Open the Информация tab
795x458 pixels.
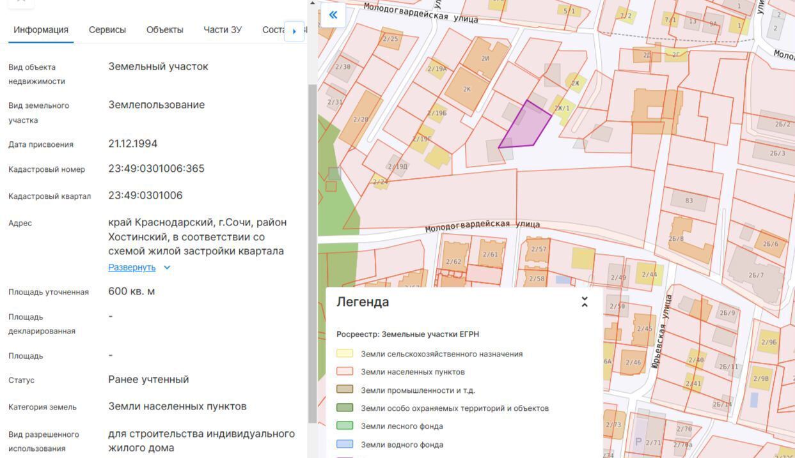[x=41, y=29]
